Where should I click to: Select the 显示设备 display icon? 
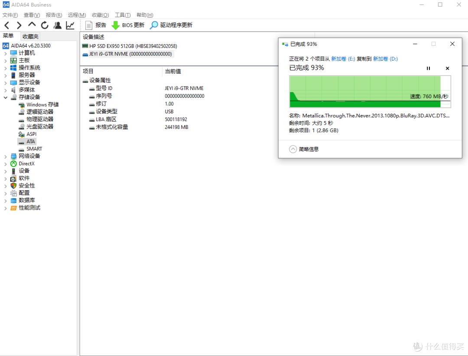(x=13, y=83)
